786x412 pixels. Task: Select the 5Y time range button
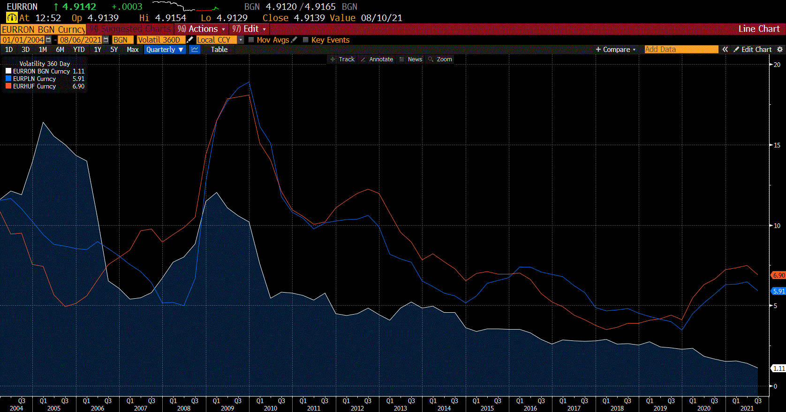click(x=114, y=50)
